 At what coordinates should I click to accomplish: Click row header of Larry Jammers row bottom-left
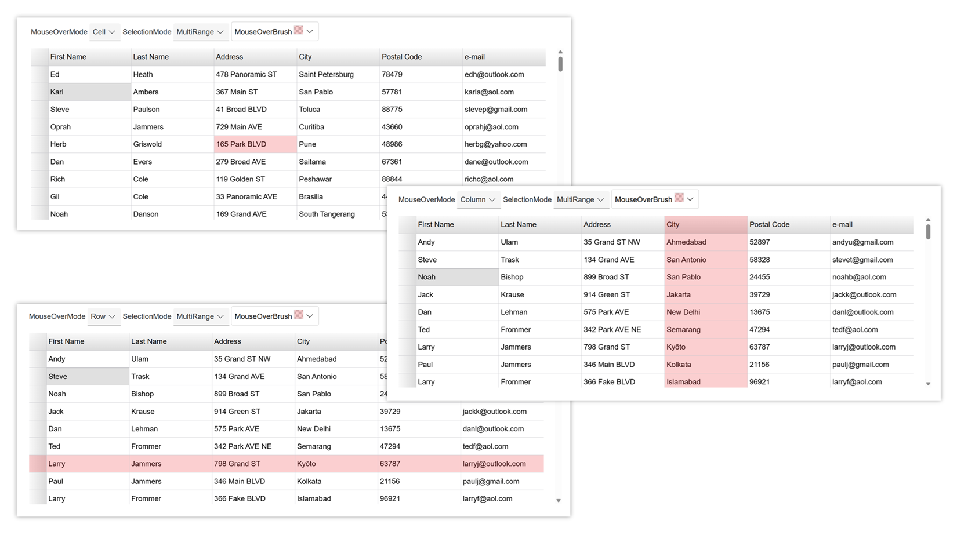coord(38,464)
